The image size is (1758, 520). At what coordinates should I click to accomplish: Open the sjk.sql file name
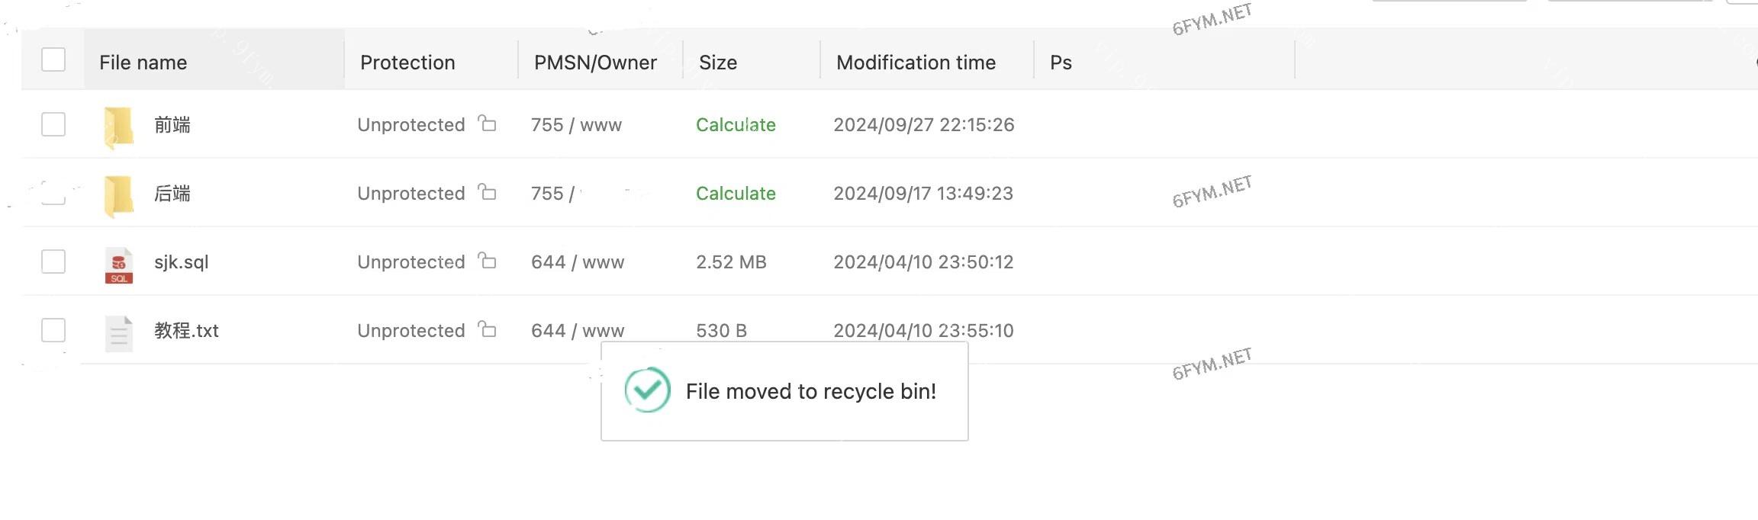coord(182,262)
